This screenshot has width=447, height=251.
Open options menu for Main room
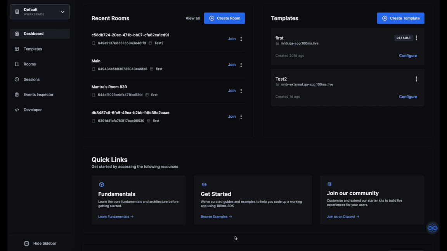(x=241, y=65)
